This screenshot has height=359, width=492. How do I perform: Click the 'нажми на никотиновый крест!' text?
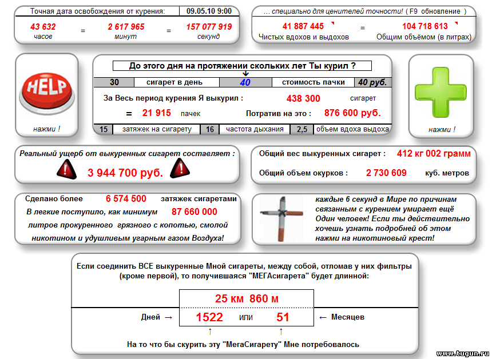(375, 238)
